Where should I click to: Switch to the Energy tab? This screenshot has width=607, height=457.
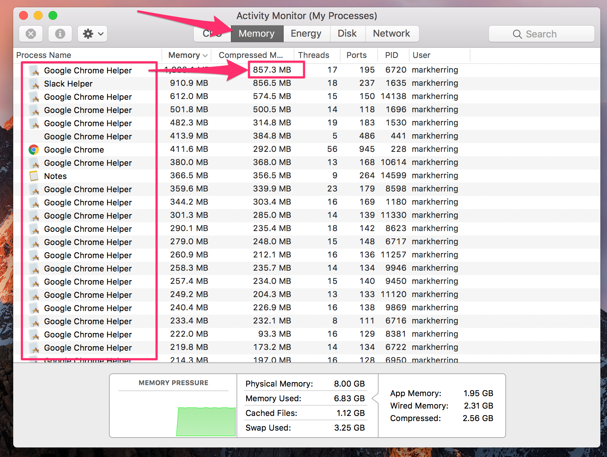tap(306, 34)
